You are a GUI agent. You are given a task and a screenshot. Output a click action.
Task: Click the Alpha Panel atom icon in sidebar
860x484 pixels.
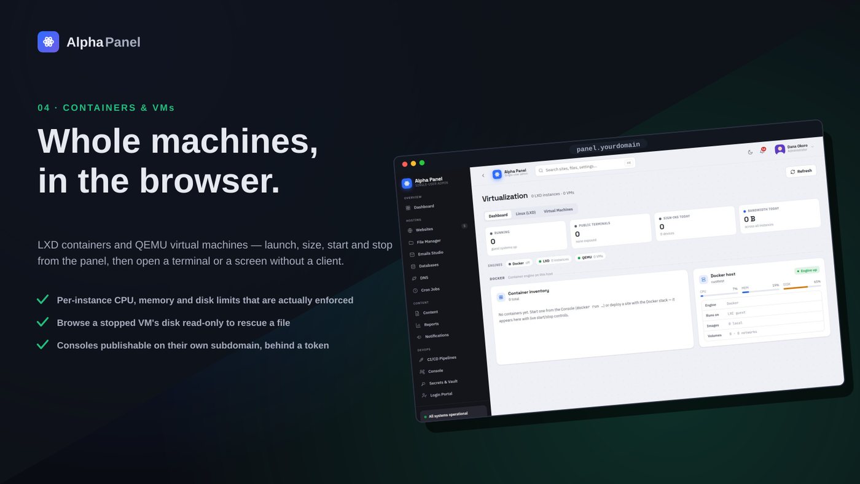point(407,183)
